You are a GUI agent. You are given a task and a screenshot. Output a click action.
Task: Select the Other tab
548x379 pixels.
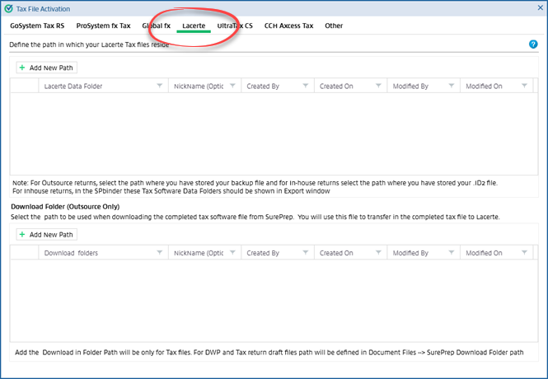[334, 26]
